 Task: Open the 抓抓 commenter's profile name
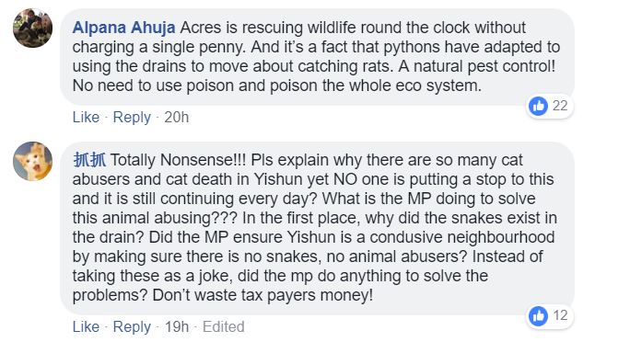click(89, 160)
